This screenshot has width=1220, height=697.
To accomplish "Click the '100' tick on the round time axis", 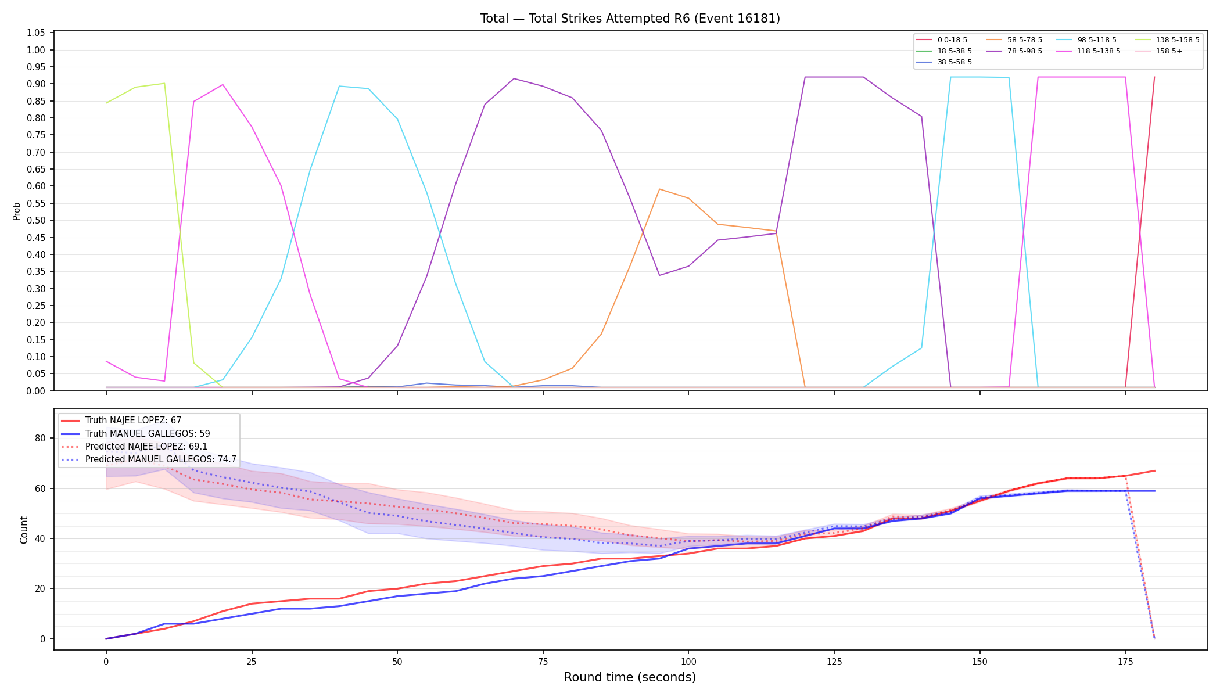I will (688, 661).
